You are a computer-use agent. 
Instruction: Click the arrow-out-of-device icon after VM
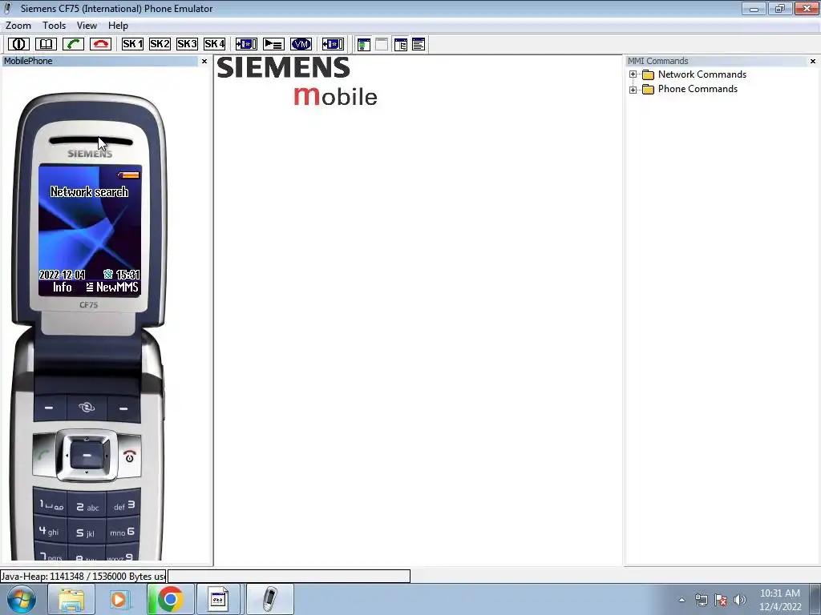(x=333, y=45)
